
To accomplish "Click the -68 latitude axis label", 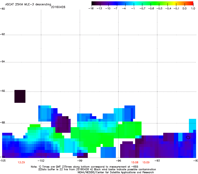I will coord(2,122).
